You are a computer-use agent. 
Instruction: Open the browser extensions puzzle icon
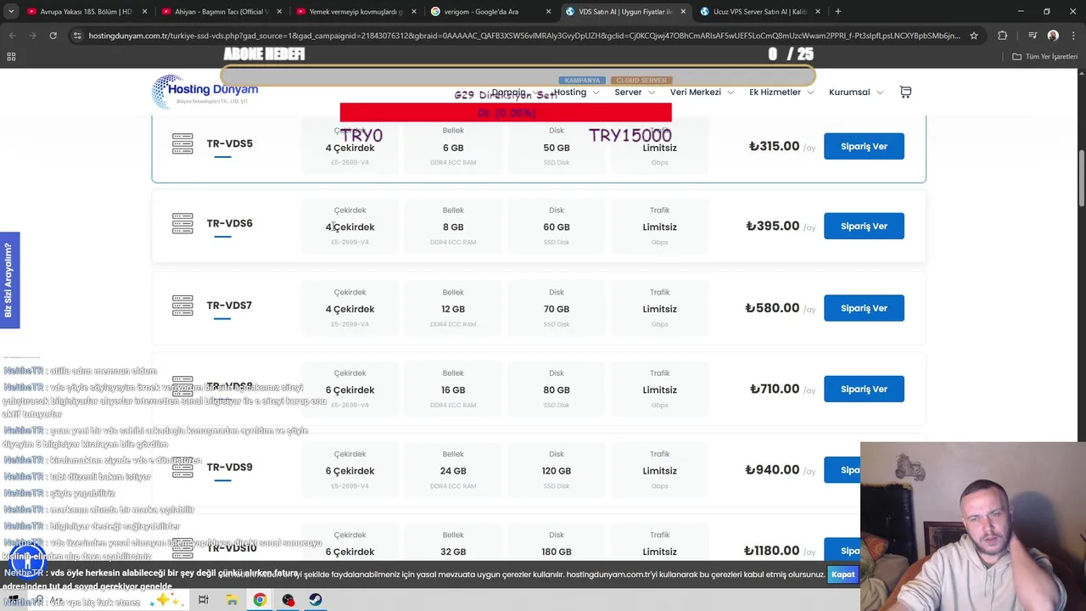coord(1003,36)
